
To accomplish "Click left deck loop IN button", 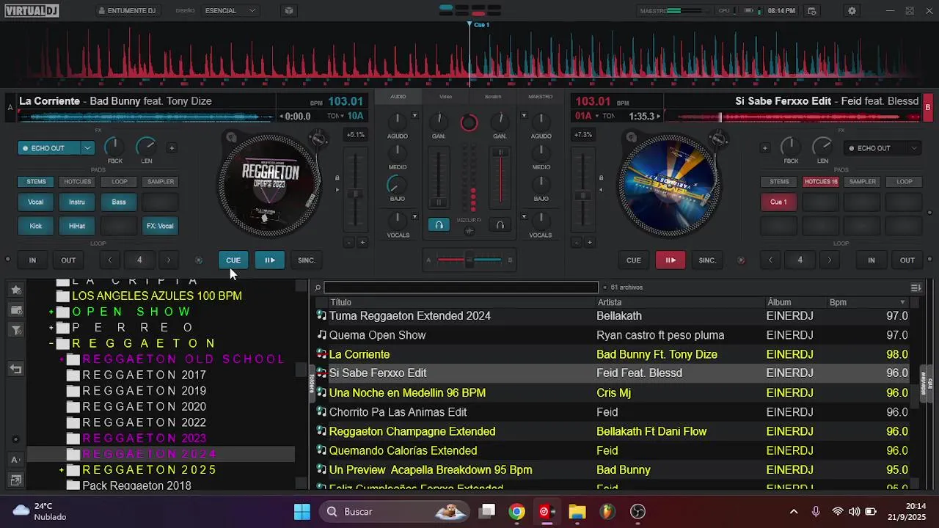I will click(x=32, y=260).
